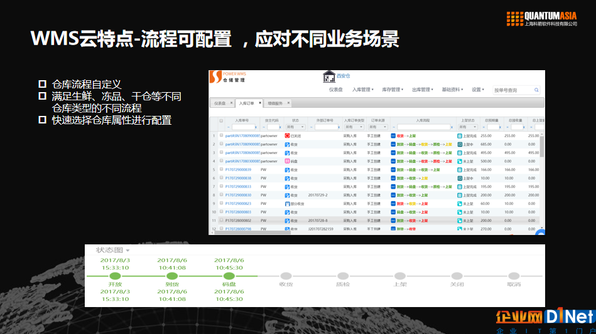Expand the 状态图 dropdown arrow
The width and height of the screenshot is (596, 334).
(127, 251)
